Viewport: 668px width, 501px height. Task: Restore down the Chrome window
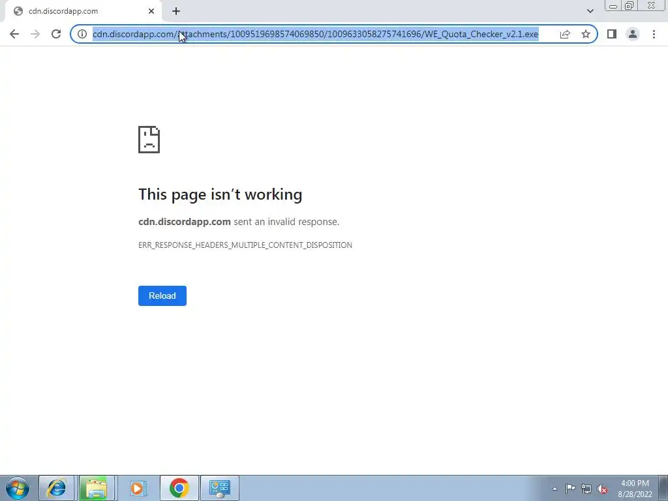pyautogui.click(x=629, y=6)
